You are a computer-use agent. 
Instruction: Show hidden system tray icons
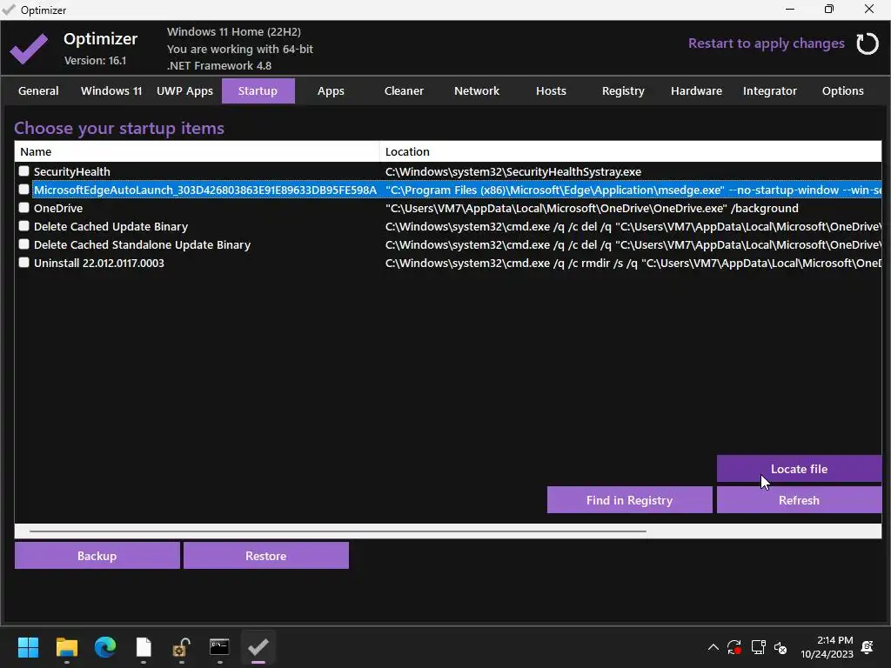713,647
